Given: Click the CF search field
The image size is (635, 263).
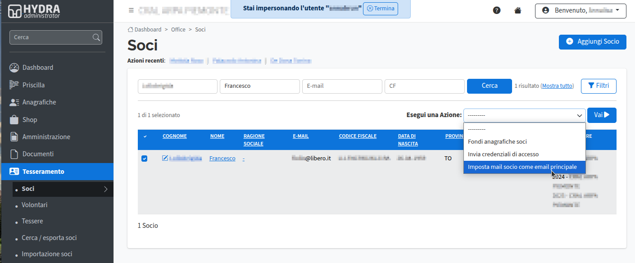Looking at the screenshot, I should [x=424, y=86].
